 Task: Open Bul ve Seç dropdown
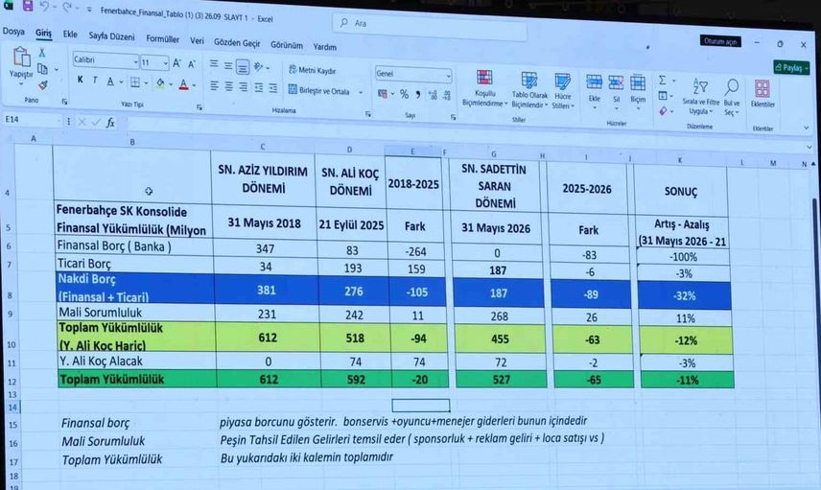tap(732, 97)
